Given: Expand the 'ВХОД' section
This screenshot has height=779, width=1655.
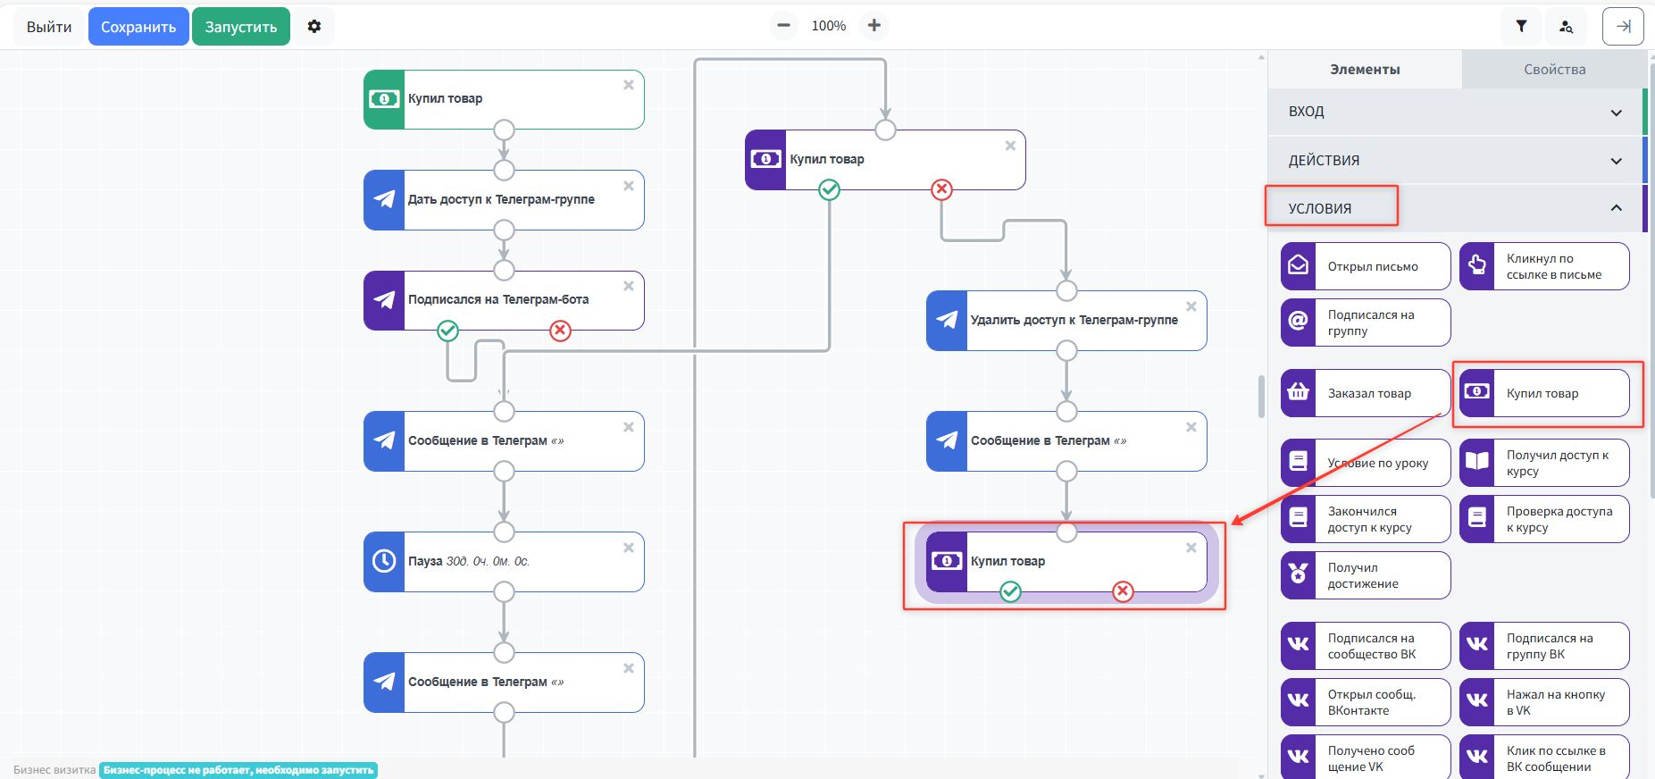Looking at the screenshot, I should click(x=1454, y=112).
